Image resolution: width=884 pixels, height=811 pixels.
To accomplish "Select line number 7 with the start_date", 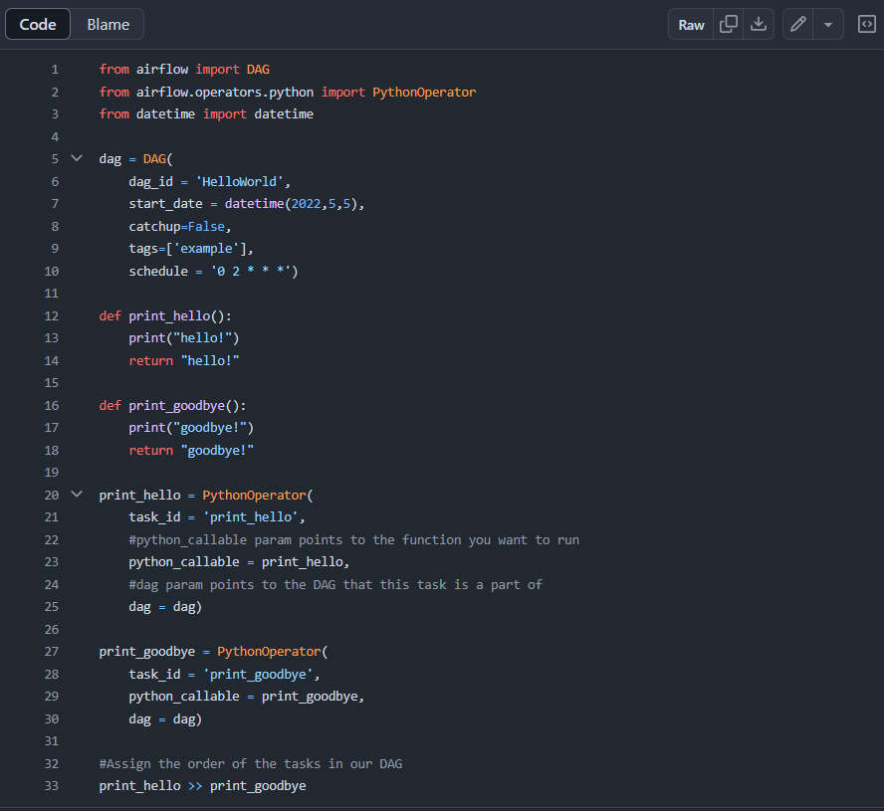I will 55,203.
